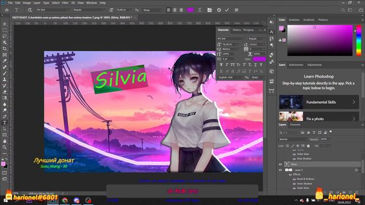
Task: Click the Home icon in options bar
Action: pos(7,10)
